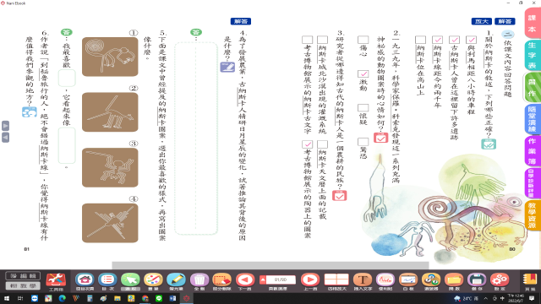
Task: Click the 全刪 trash can icon
Action: 199,280
